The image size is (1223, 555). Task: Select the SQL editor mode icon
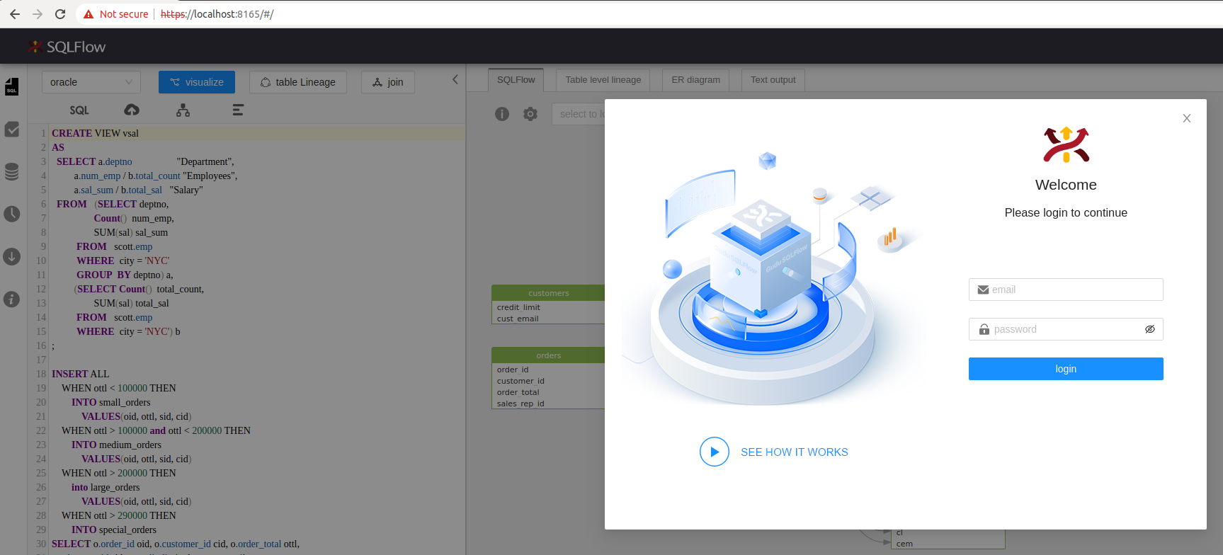pyautogui.click(x=79, y=110)
